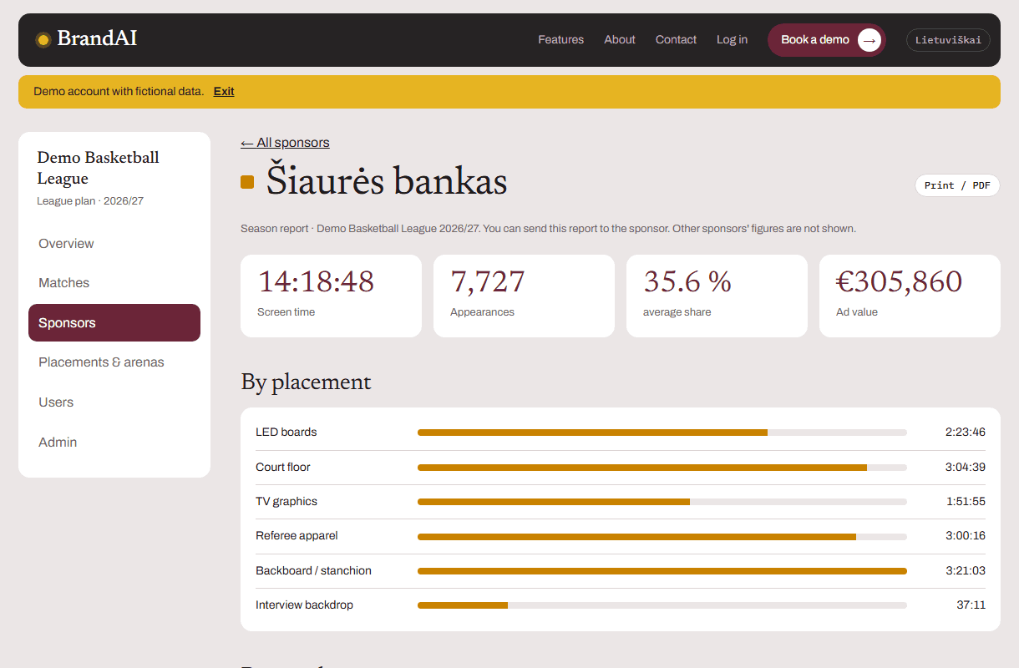Open Users in the sidebar
The image size is (1019, 668).
click(x=114, y=402)
